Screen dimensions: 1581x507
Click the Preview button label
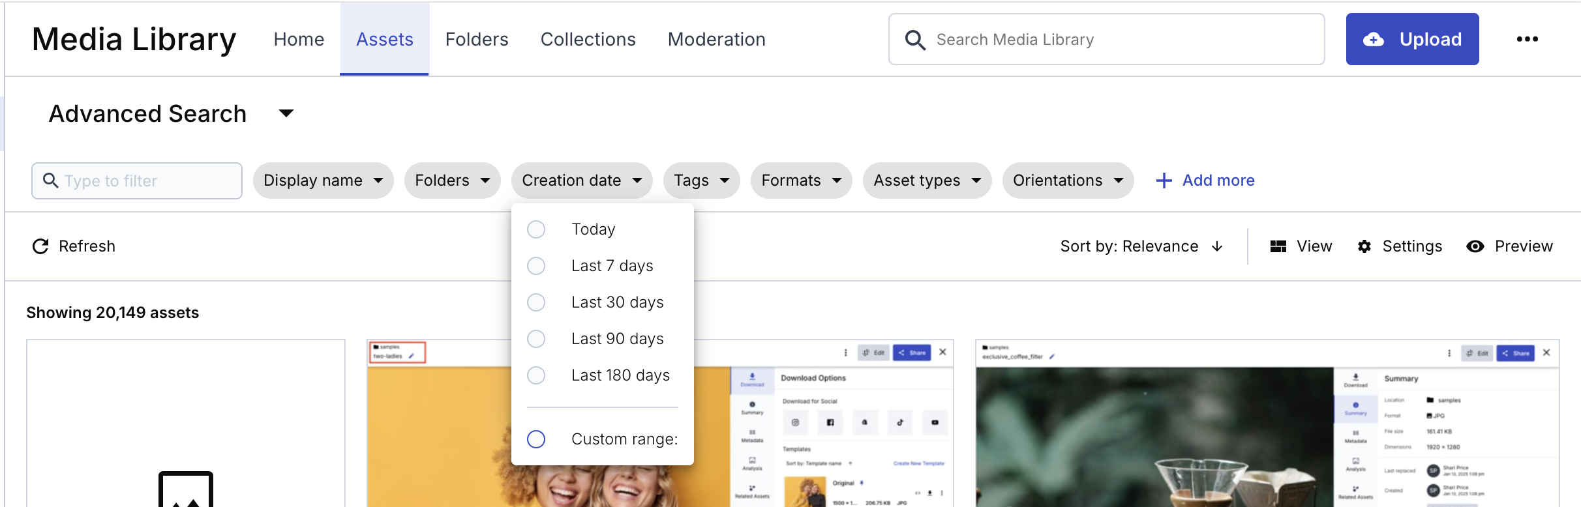[1524, 246]
